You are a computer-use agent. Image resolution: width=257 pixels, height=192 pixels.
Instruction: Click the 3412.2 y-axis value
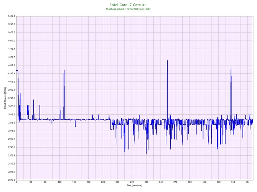pos(12,114)
